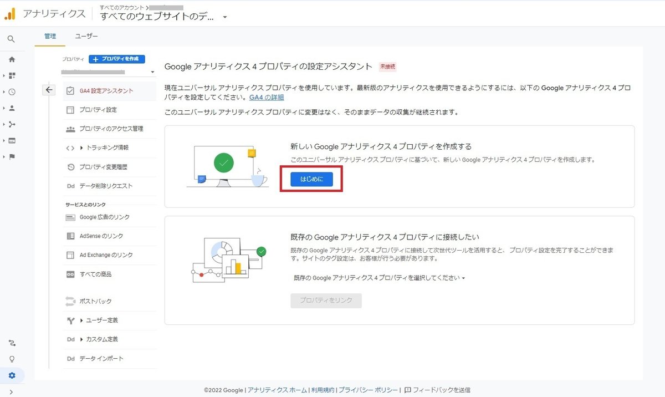Viewport: 665px width, 397px height.
Task: Go to Home icon in sidebar
Action: tap(12, 59)
